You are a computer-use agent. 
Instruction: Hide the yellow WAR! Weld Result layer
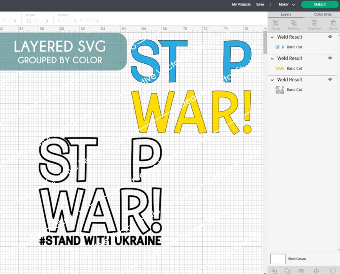(x=330, y=58)
